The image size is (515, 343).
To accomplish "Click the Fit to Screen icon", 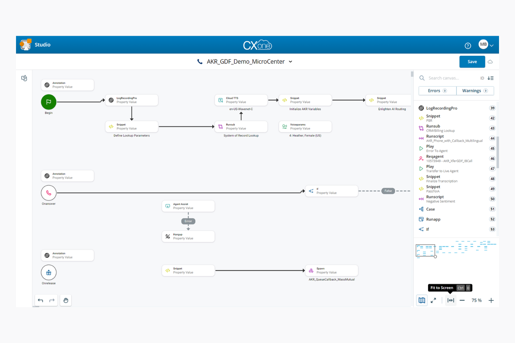I will click(x=451, y=300).
